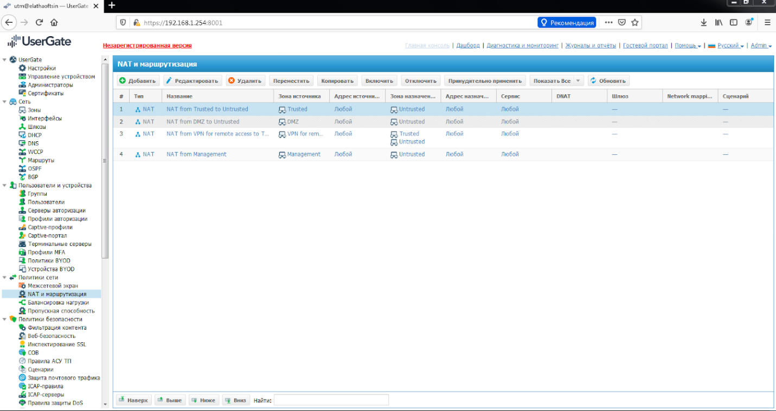Open Дашборд in the top menu
776x411 pixels.
coord(468,45)
